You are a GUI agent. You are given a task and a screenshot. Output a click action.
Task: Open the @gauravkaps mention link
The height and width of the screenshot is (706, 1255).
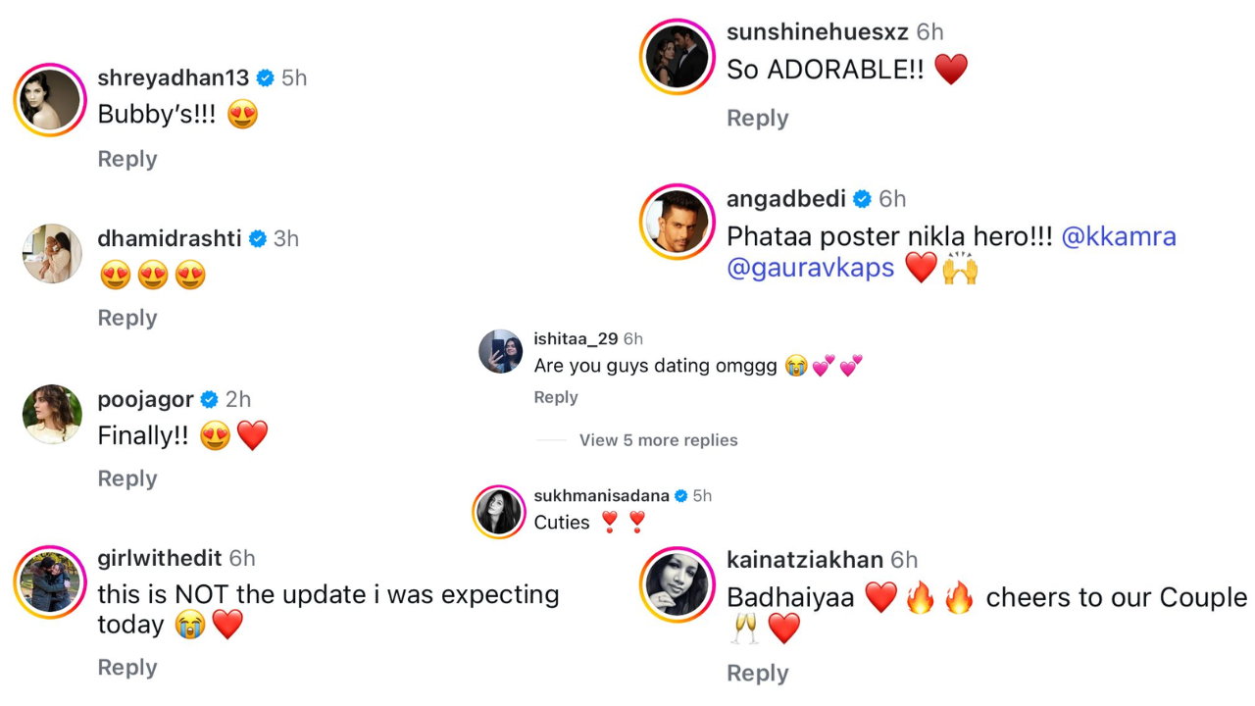click(811, 268)
